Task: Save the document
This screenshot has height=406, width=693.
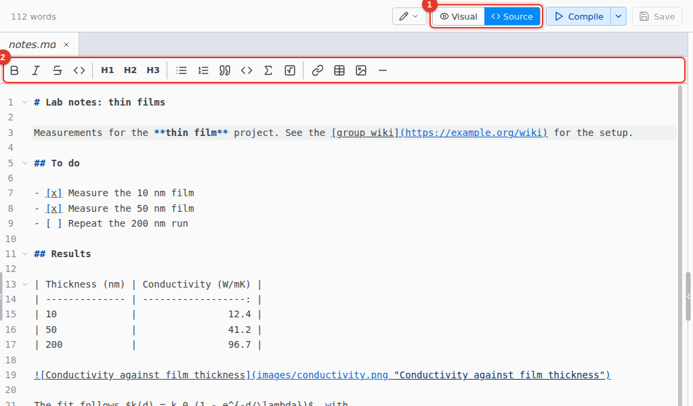Action: (657, 16)
